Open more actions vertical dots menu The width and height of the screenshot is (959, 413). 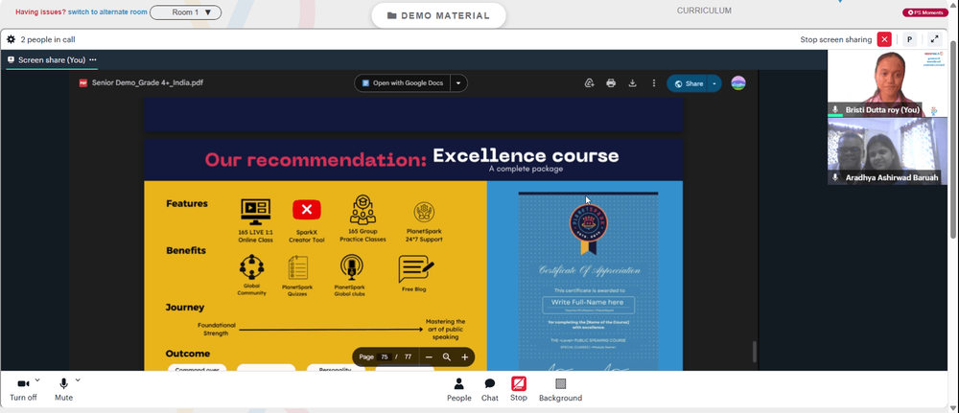click(654, 83)
